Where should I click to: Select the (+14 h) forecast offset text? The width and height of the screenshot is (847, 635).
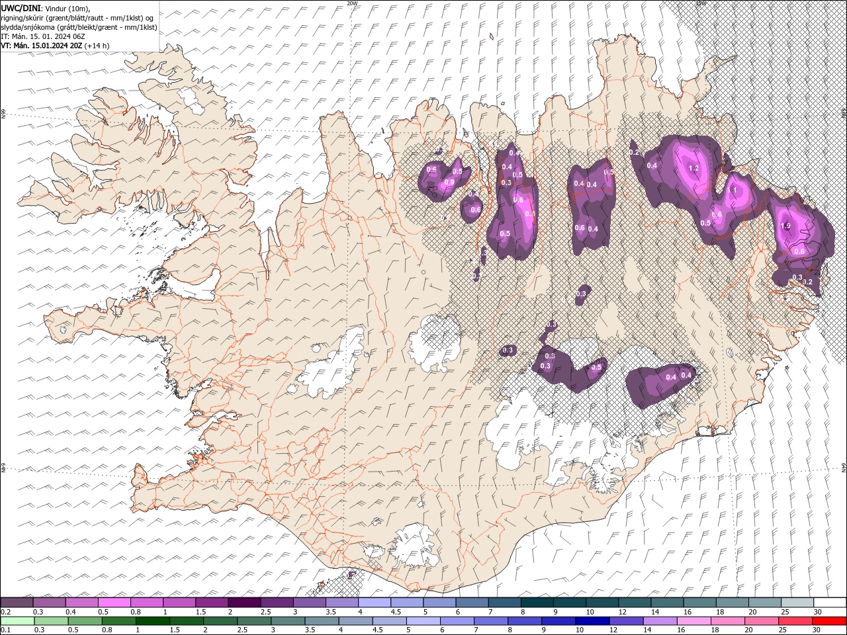point(97,46)
